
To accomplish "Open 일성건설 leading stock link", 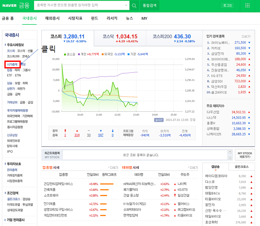I will coord(184,196).
